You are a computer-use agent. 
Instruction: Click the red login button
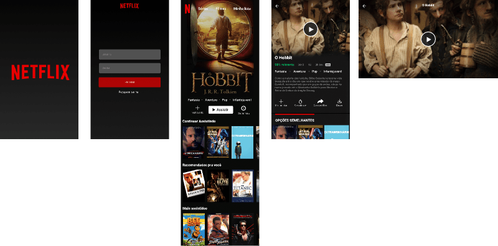point(129,82)
